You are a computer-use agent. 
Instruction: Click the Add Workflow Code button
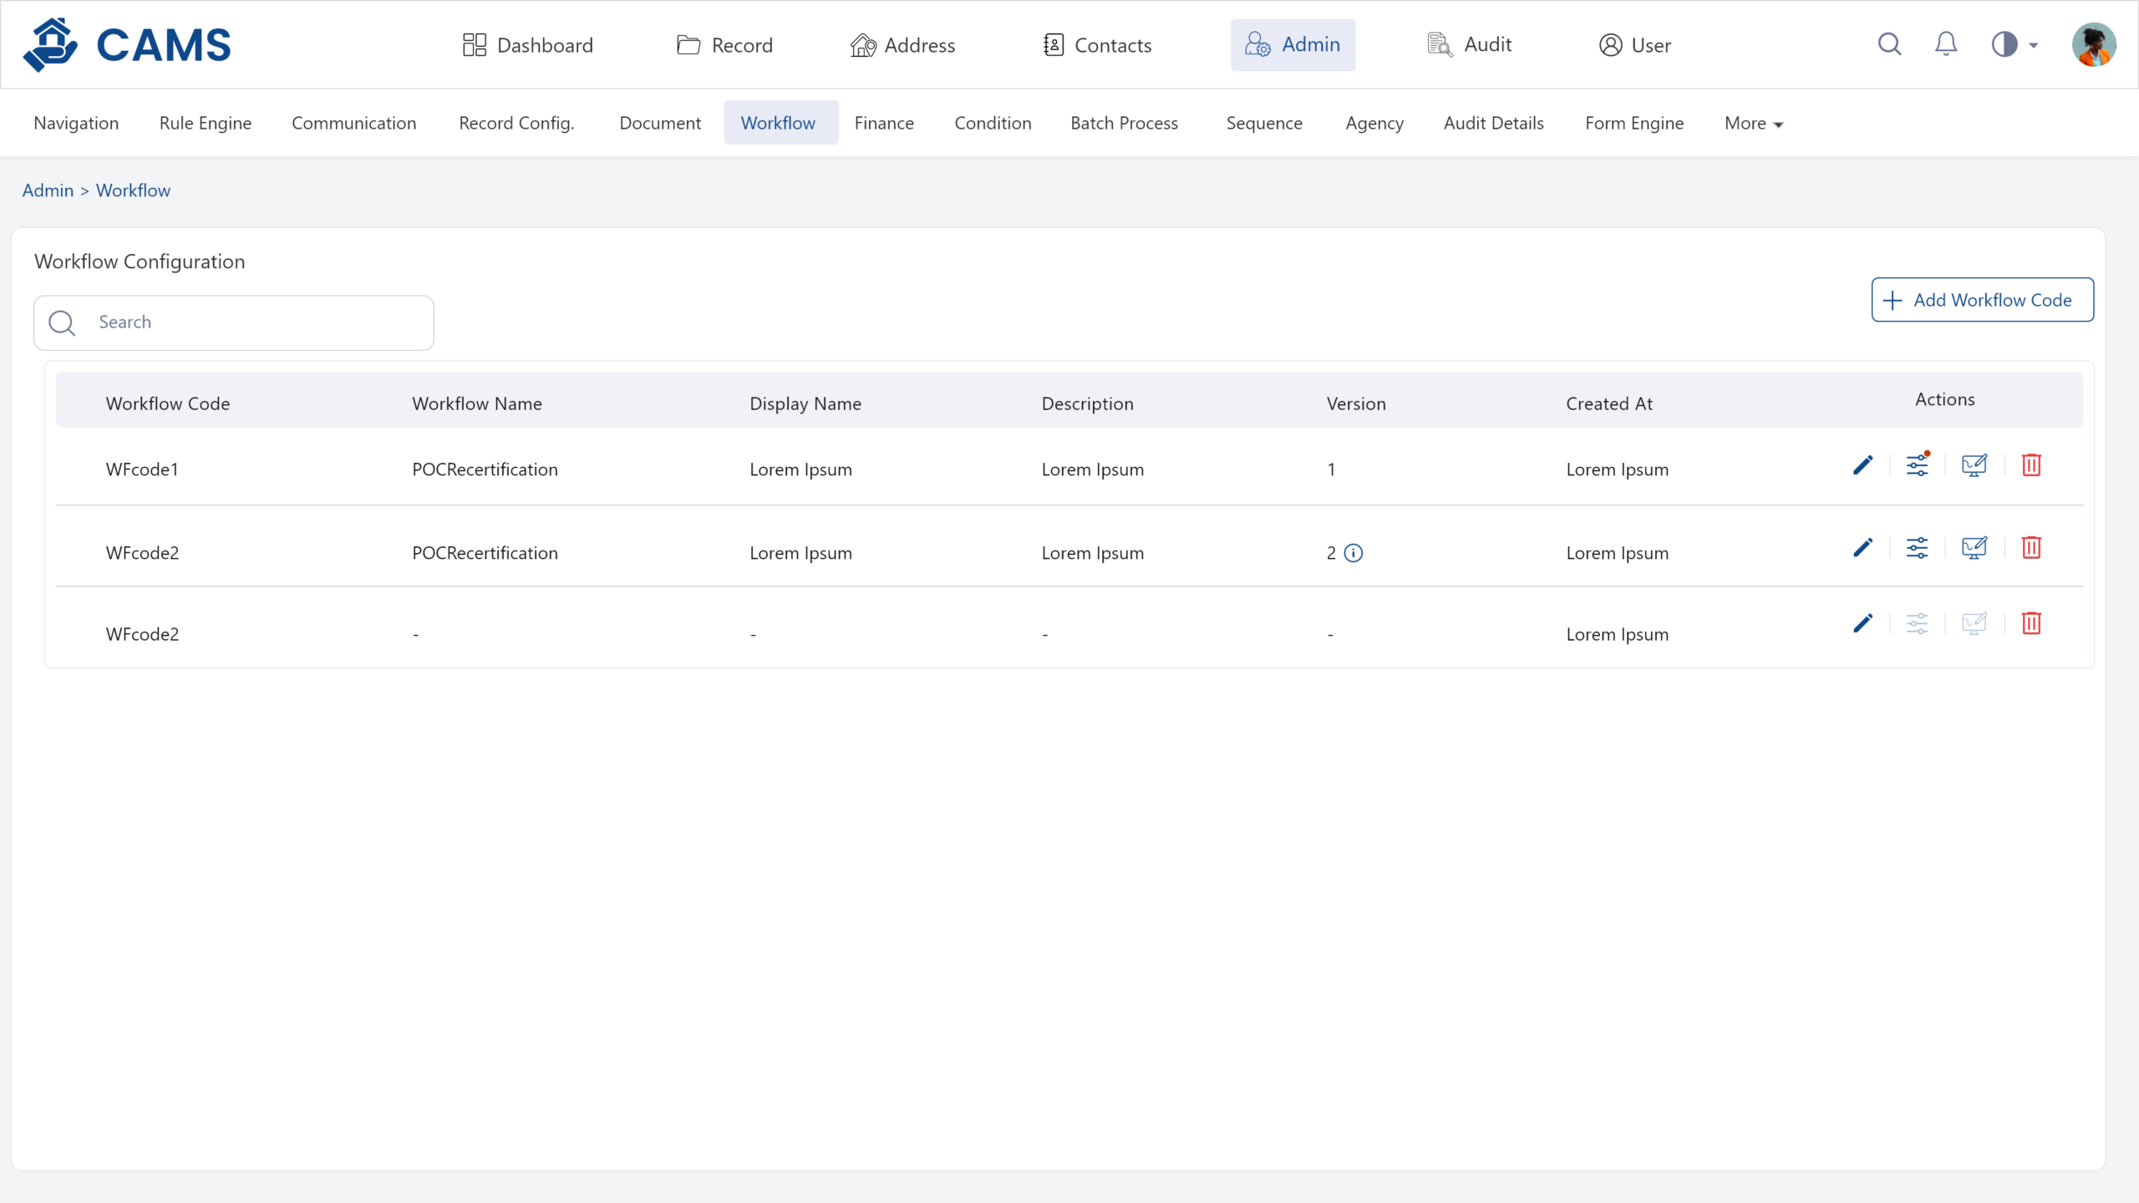[x=1982, y=300]
